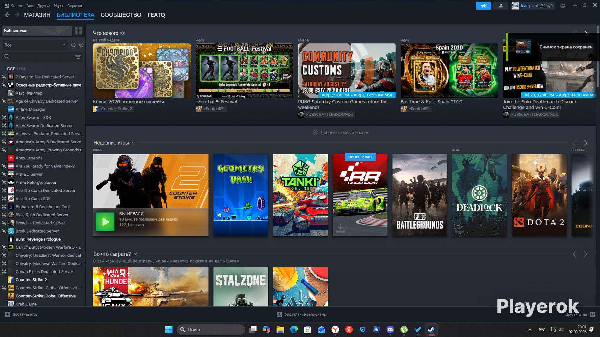
Task: Click the Библиотека home button
Action: click(37, 31)
